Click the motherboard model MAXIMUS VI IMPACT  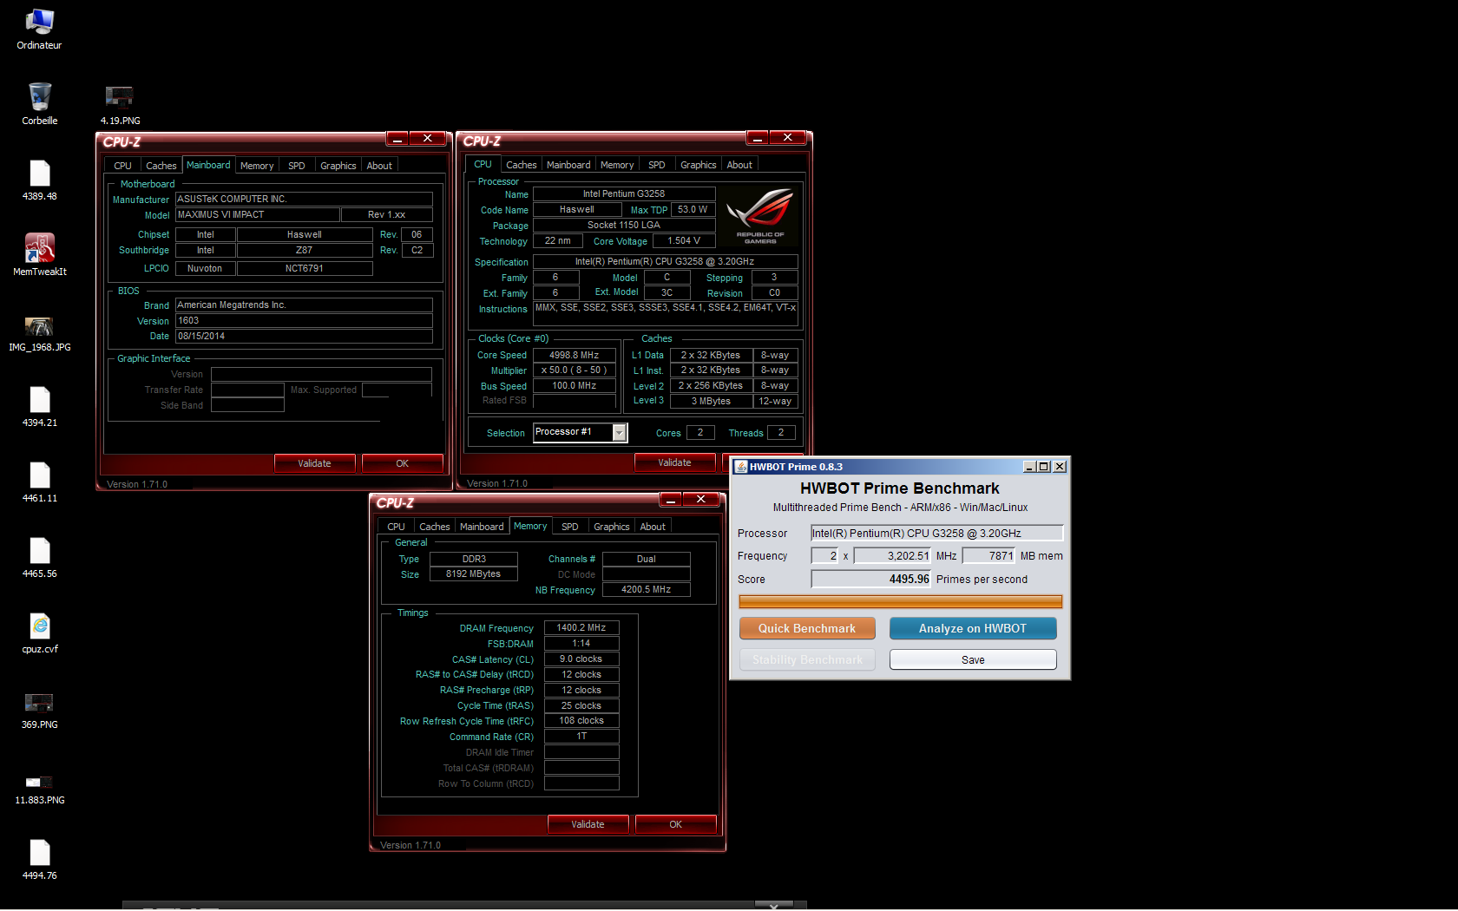257,214
